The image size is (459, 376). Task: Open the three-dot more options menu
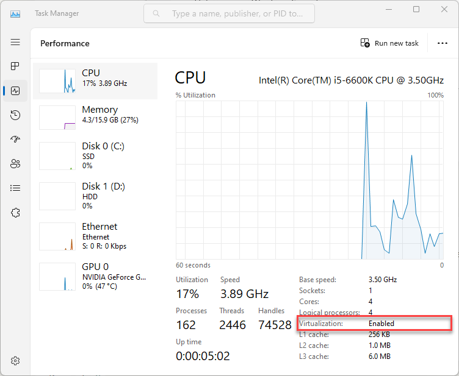443,43
